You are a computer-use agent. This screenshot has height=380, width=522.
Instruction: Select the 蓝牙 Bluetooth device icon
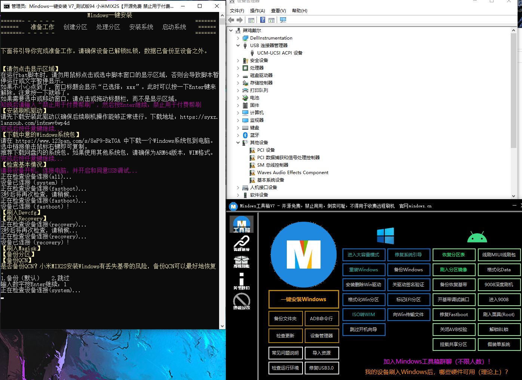(x=245, y=135)
